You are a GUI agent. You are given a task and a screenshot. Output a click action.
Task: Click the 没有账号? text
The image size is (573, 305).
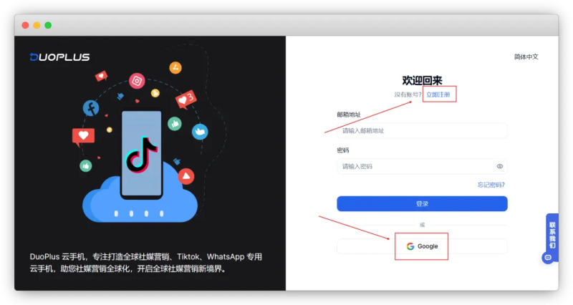pyautogui.click(x=408, y=95)
